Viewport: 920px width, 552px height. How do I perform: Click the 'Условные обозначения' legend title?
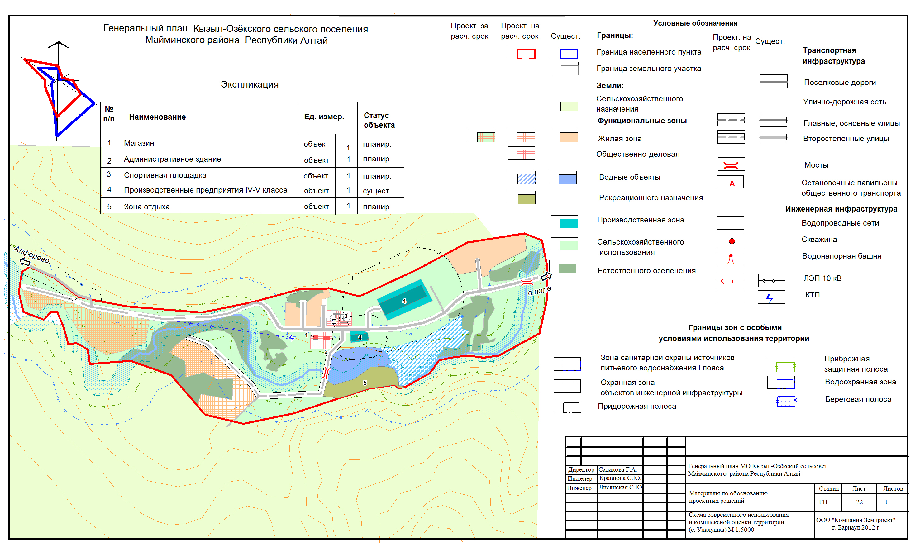695,23
